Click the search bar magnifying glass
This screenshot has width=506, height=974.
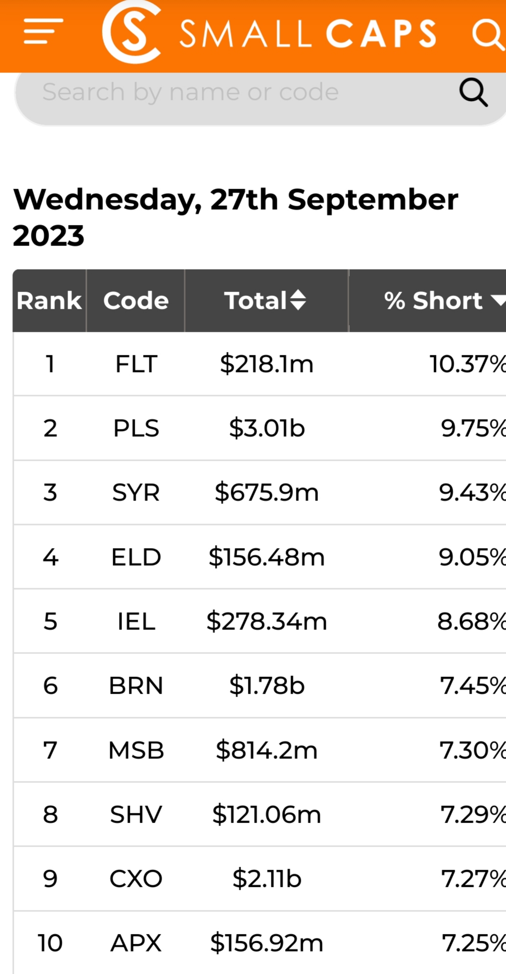pos(473,92)
